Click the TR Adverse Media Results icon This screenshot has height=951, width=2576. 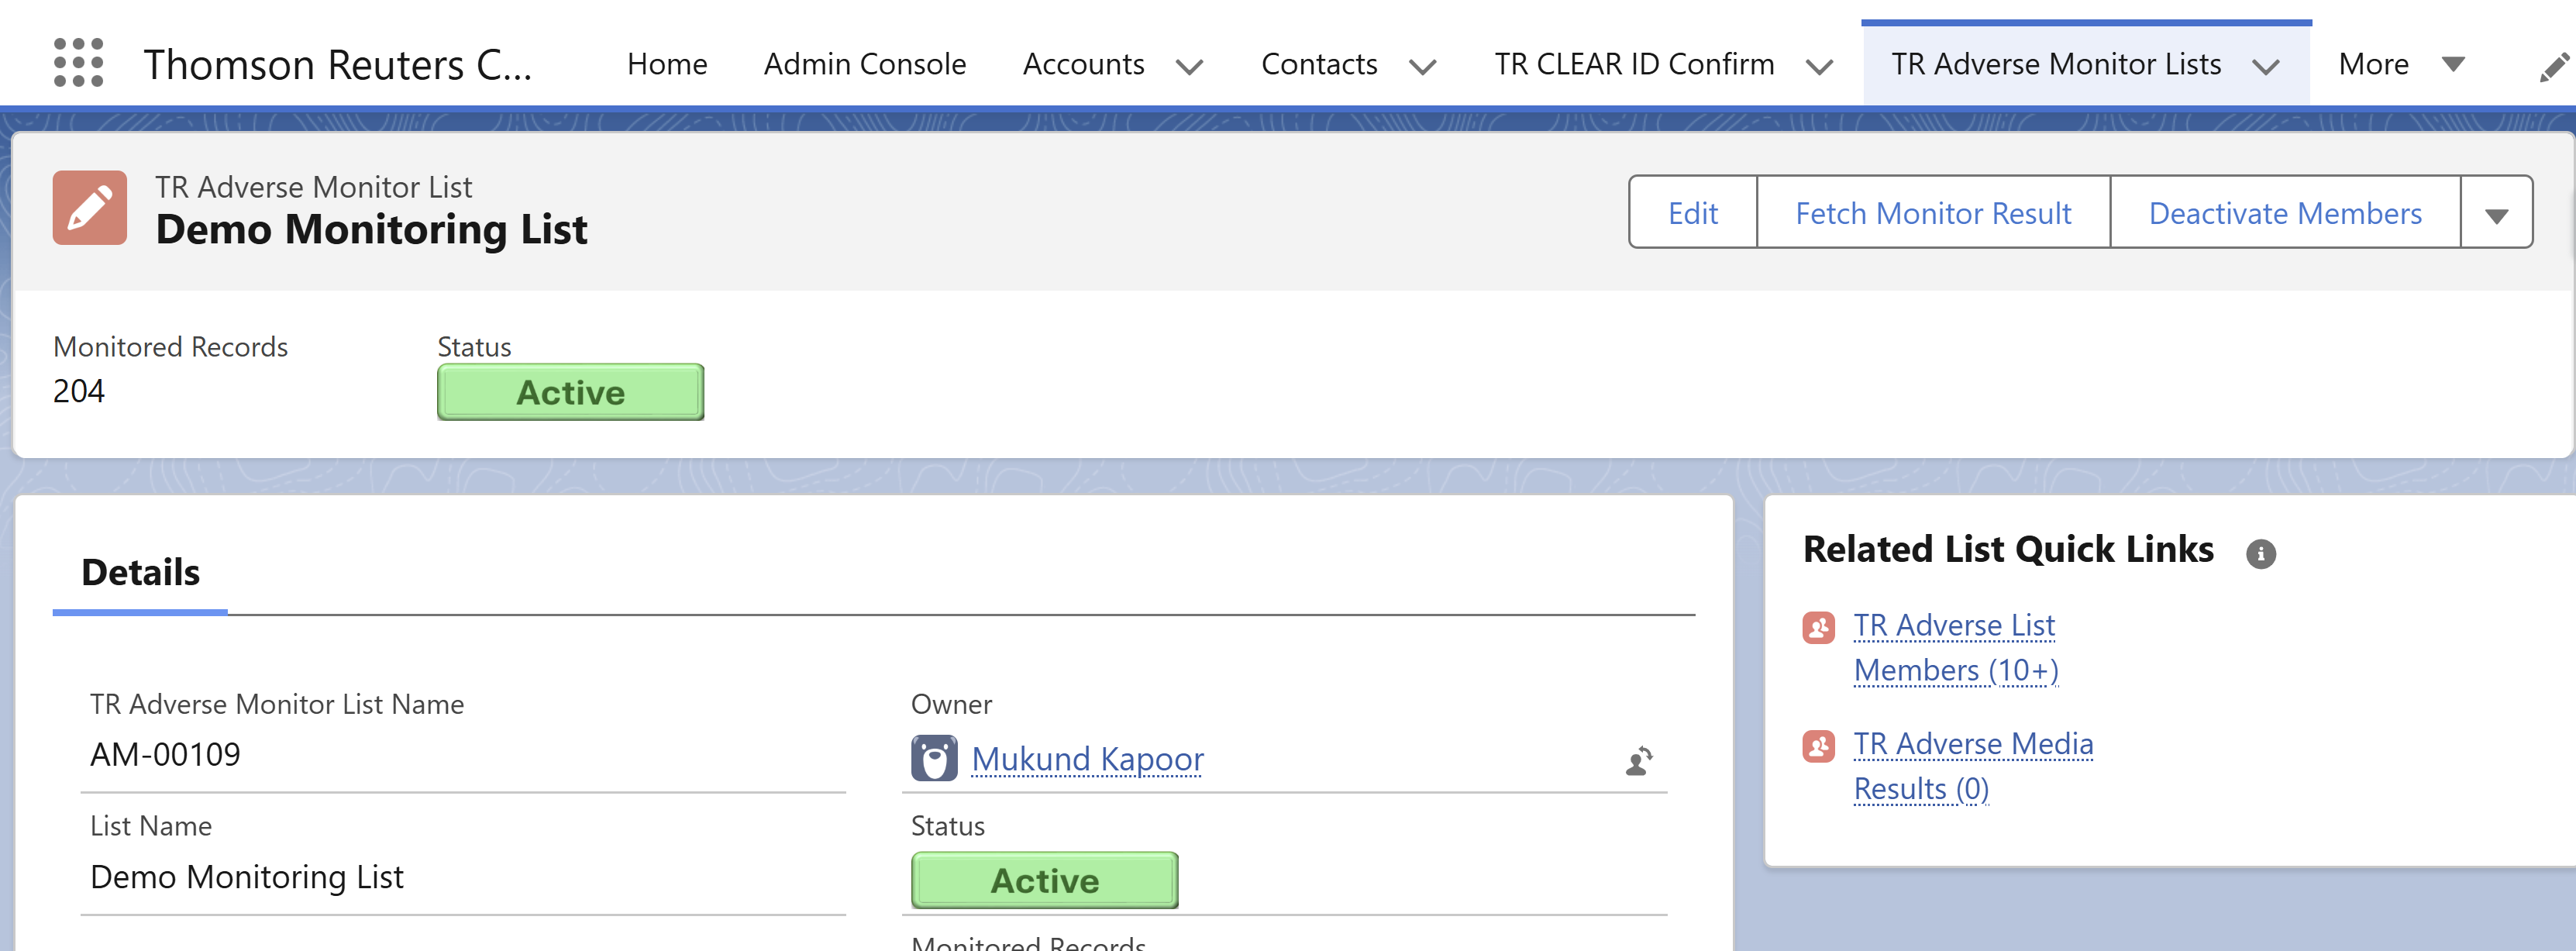1818,746
